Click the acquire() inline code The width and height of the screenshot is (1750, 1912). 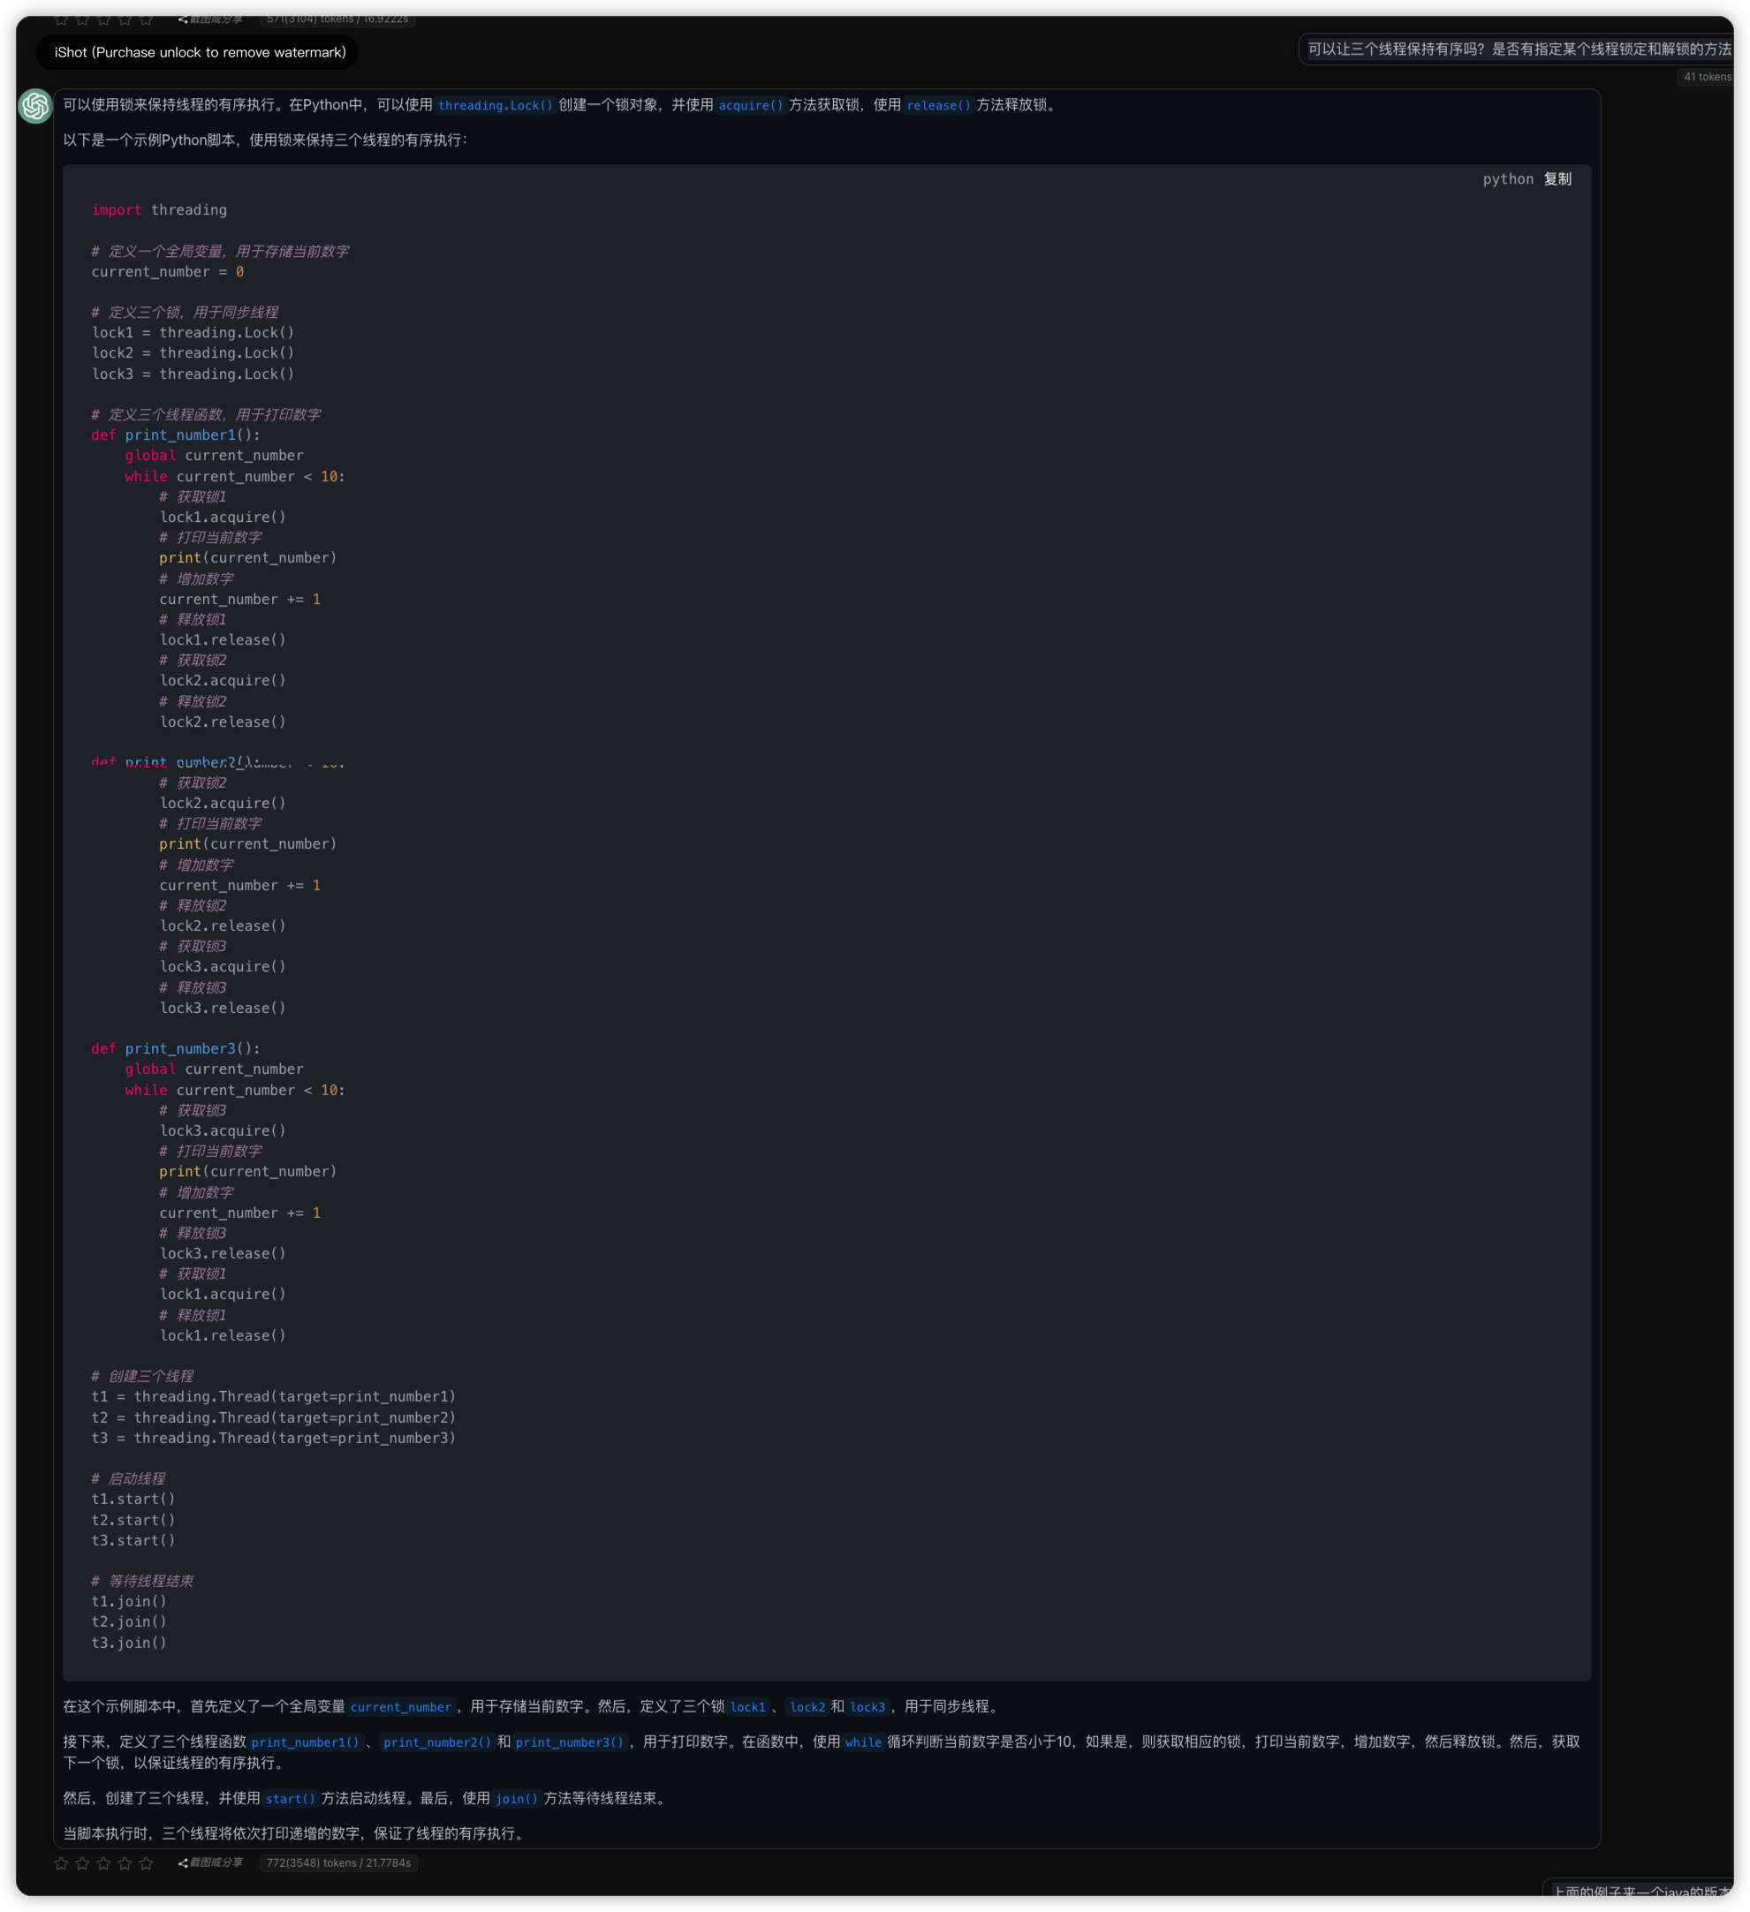click(x=750, y=105)
